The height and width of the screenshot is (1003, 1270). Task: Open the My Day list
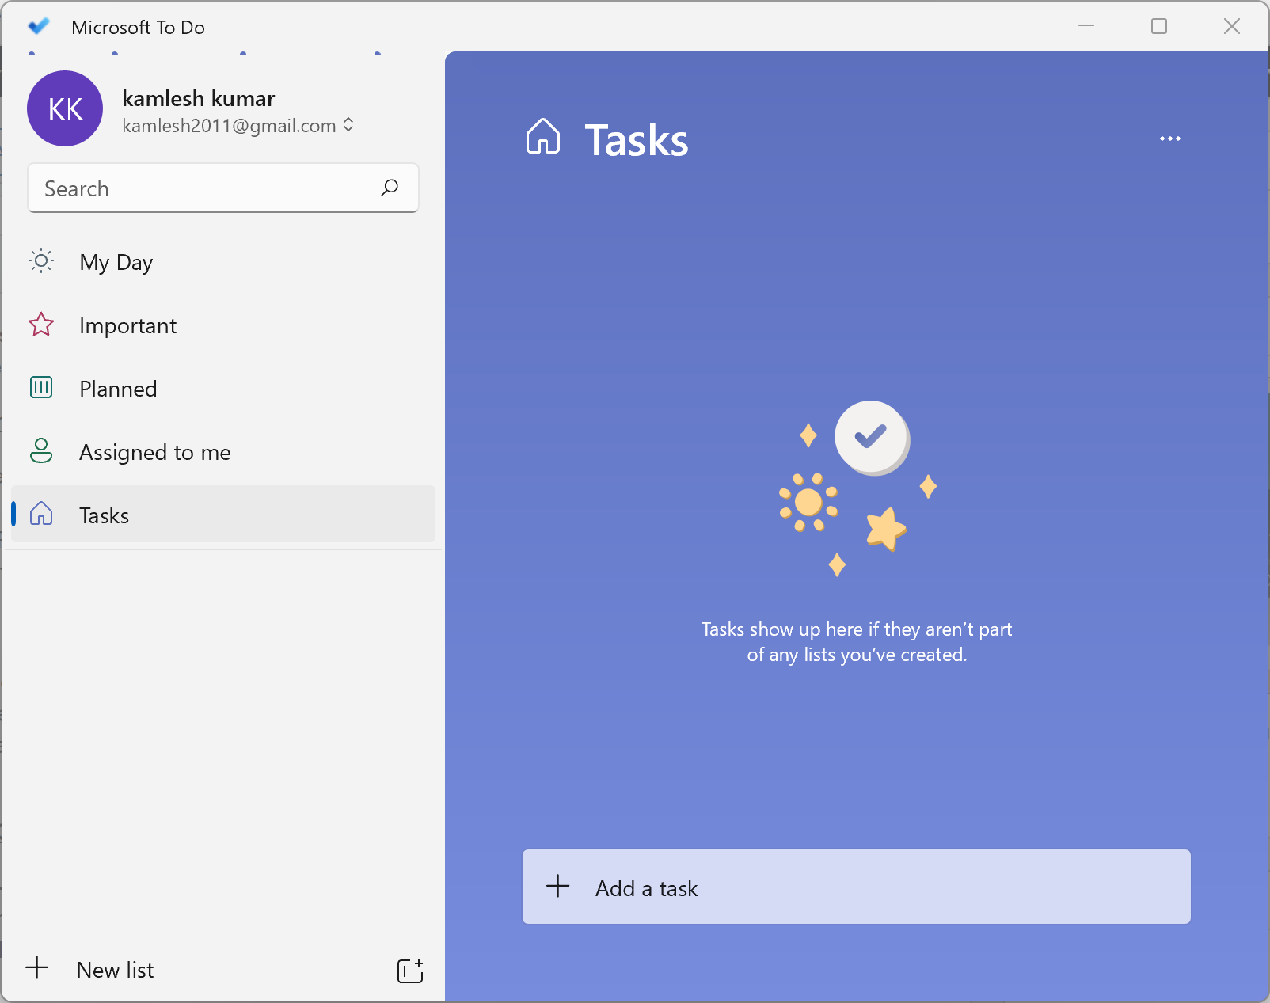pos(223,262)
